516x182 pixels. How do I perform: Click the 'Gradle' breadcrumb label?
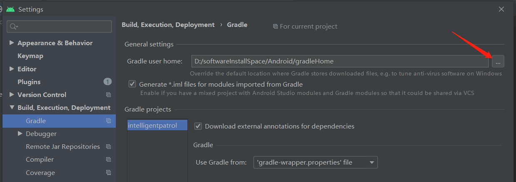pos(237,25)
